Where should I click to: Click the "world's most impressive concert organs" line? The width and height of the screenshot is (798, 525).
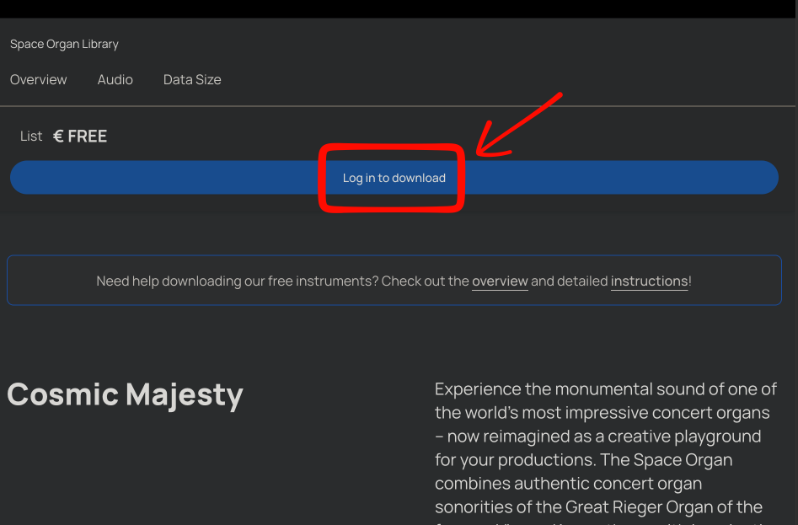602,413
